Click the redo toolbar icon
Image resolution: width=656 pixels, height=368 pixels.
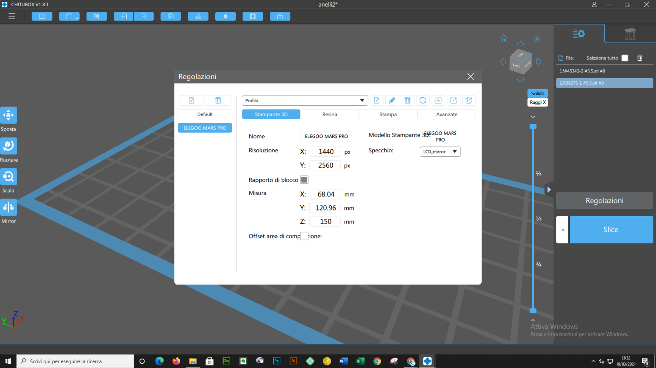[144, 17]
